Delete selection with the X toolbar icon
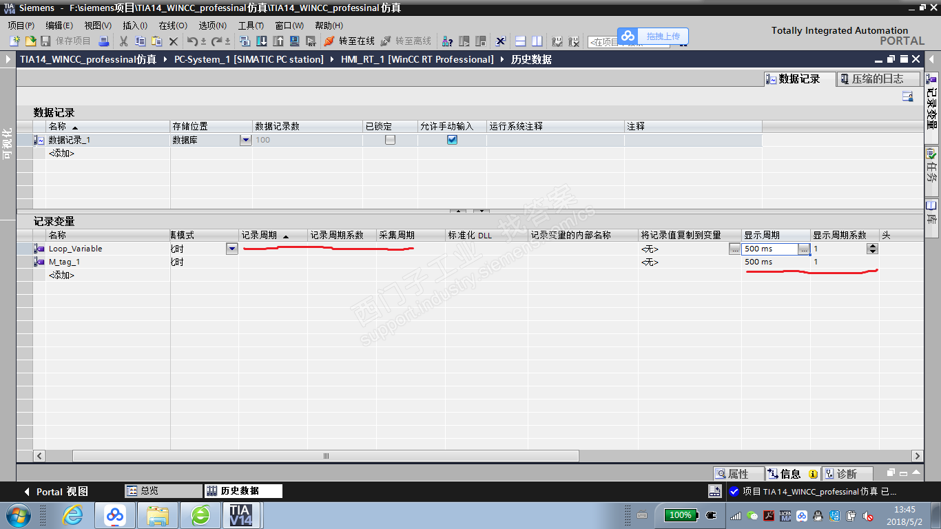941x529 pixels. [174, 41]
